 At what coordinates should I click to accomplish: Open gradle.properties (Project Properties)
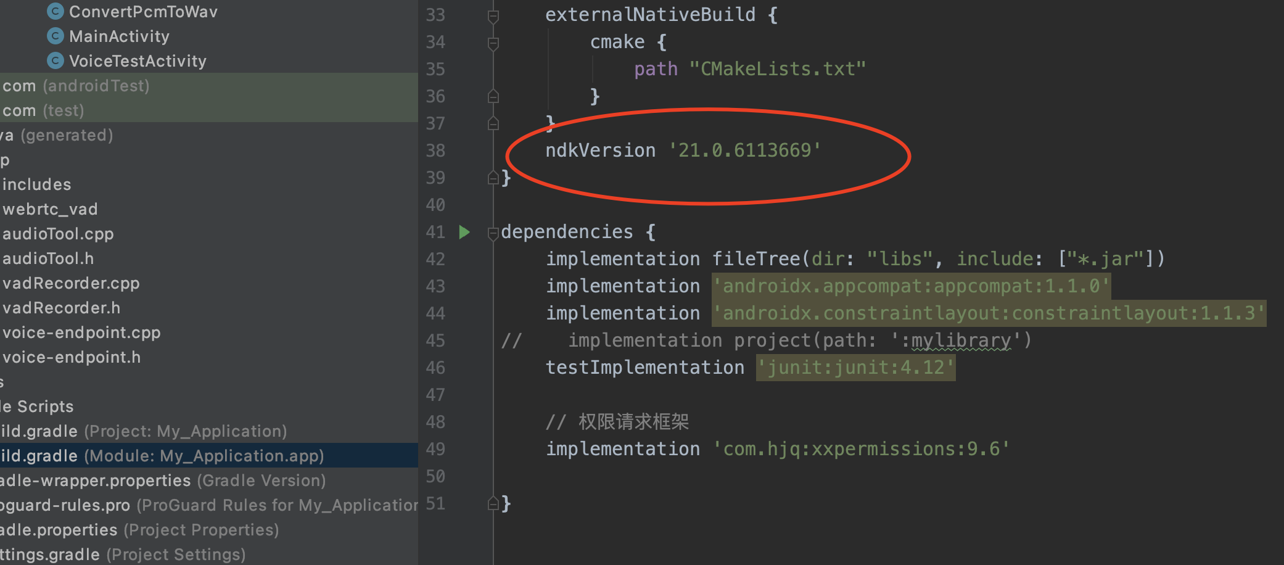[59, 529]
